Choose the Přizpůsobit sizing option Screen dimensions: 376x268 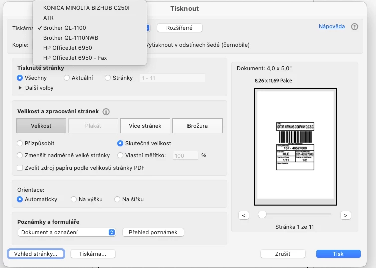[x=20, y=143]
